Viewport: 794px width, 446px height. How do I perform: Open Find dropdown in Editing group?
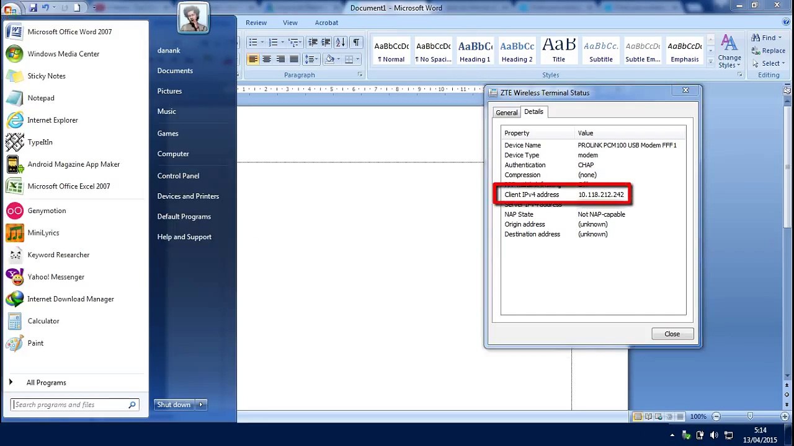(779, 38)
